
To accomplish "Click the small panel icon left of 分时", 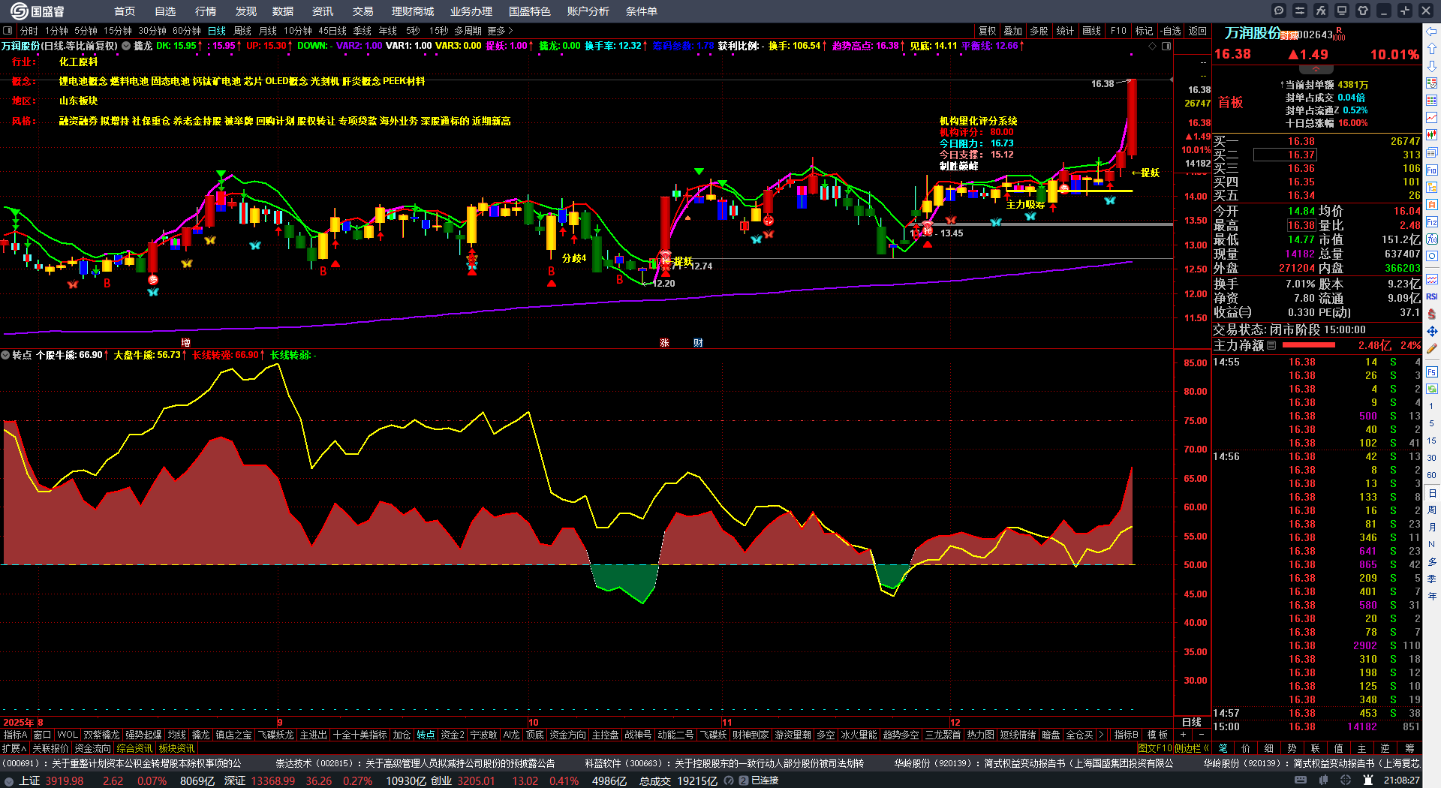I will 8,31.
